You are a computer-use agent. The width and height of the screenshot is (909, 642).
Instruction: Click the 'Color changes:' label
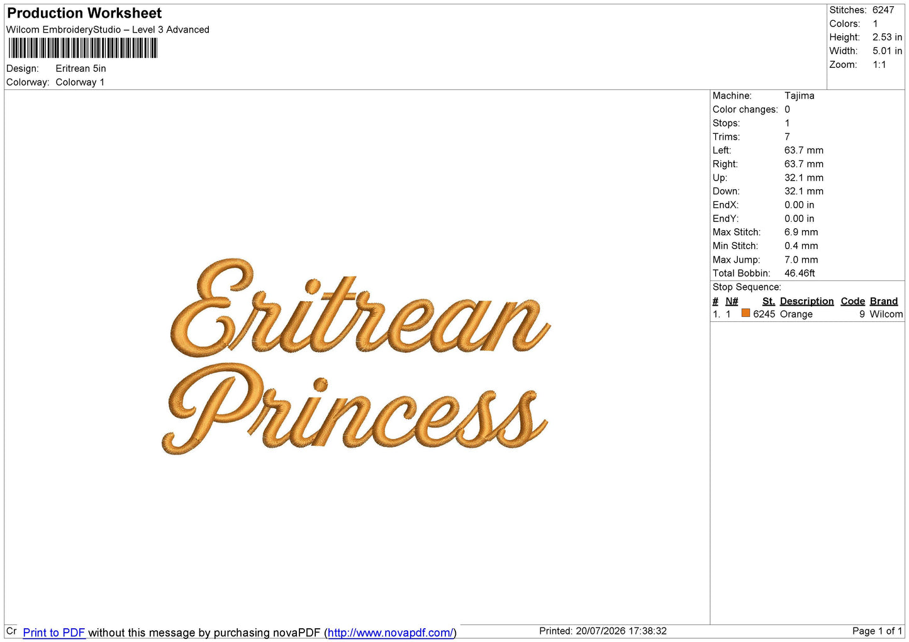pyautogui.click(x=745, y=109)
